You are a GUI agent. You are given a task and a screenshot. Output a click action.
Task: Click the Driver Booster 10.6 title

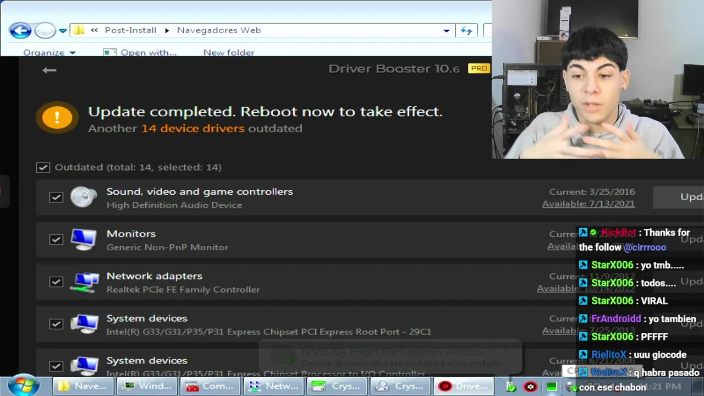coord(394,69)
